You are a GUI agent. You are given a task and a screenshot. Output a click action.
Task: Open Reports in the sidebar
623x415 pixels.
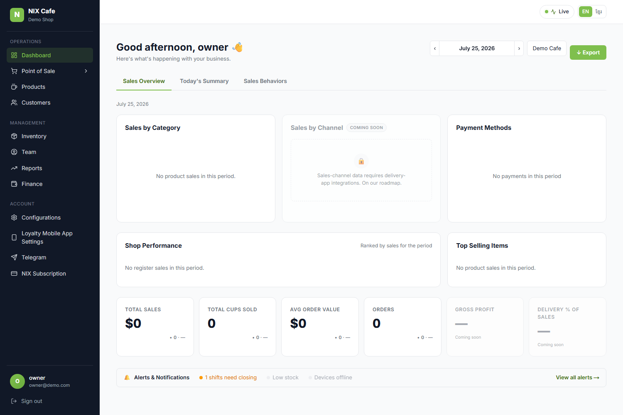50,168
